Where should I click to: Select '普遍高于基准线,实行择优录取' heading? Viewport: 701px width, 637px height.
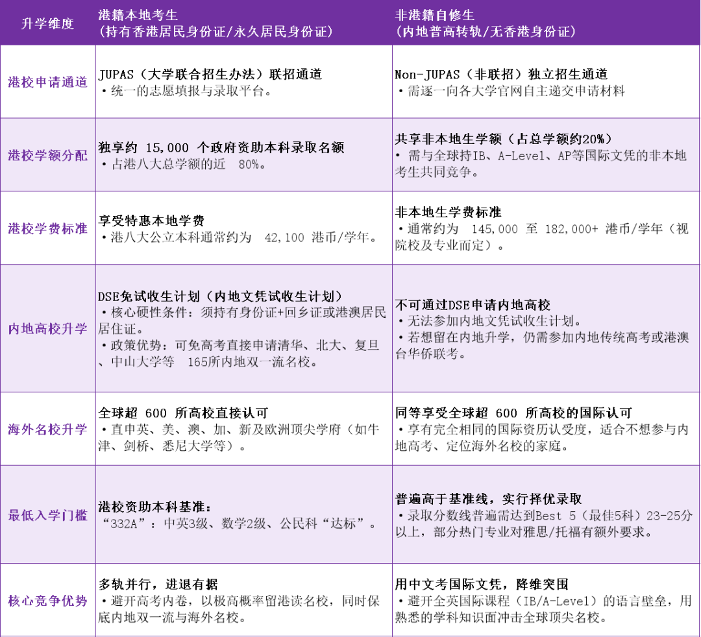coord(488,499)
